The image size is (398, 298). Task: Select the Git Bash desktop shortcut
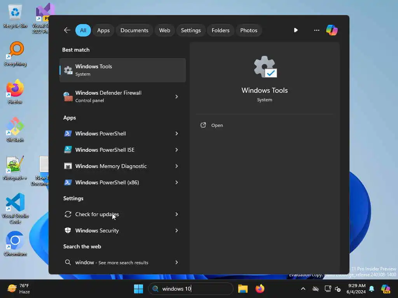pyautogui.click(x=15, y=130)
